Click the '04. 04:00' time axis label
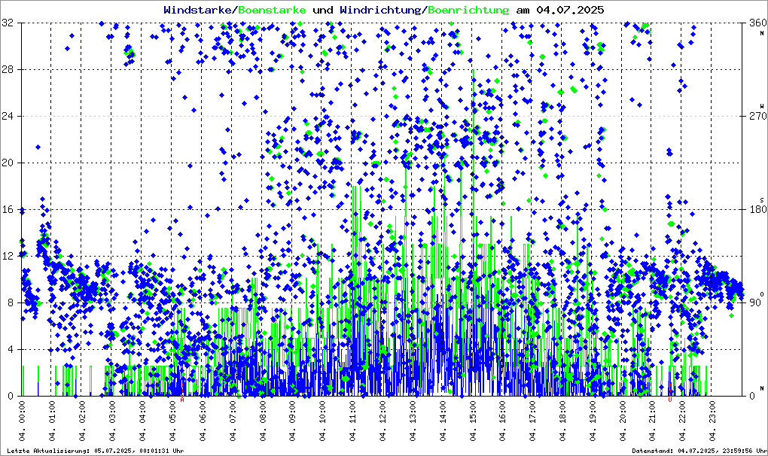768x456 pixels. click(142, 421)
